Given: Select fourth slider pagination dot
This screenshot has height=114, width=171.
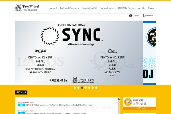Looking at the screenshot, I should (x=85, y=87).
